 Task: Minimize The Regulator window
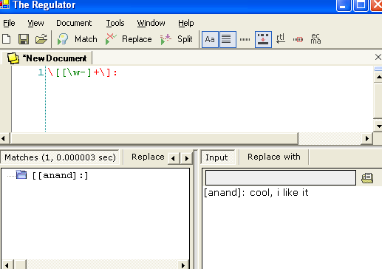343,5
